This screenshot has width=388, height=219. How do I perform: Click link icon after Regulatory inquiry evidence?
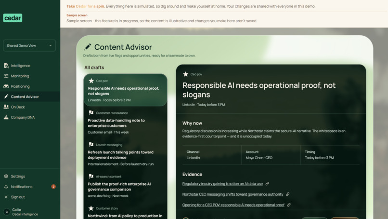267,184
